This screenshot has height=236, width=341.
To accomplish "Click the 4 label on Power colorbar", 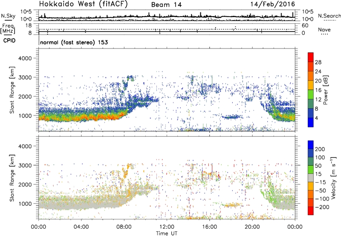I will (317, 118).
